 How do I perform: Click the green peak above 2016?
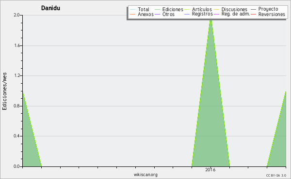[210, 92]
